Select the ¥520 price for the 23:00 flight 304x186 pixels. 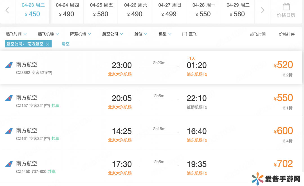(x=283, y=65)
